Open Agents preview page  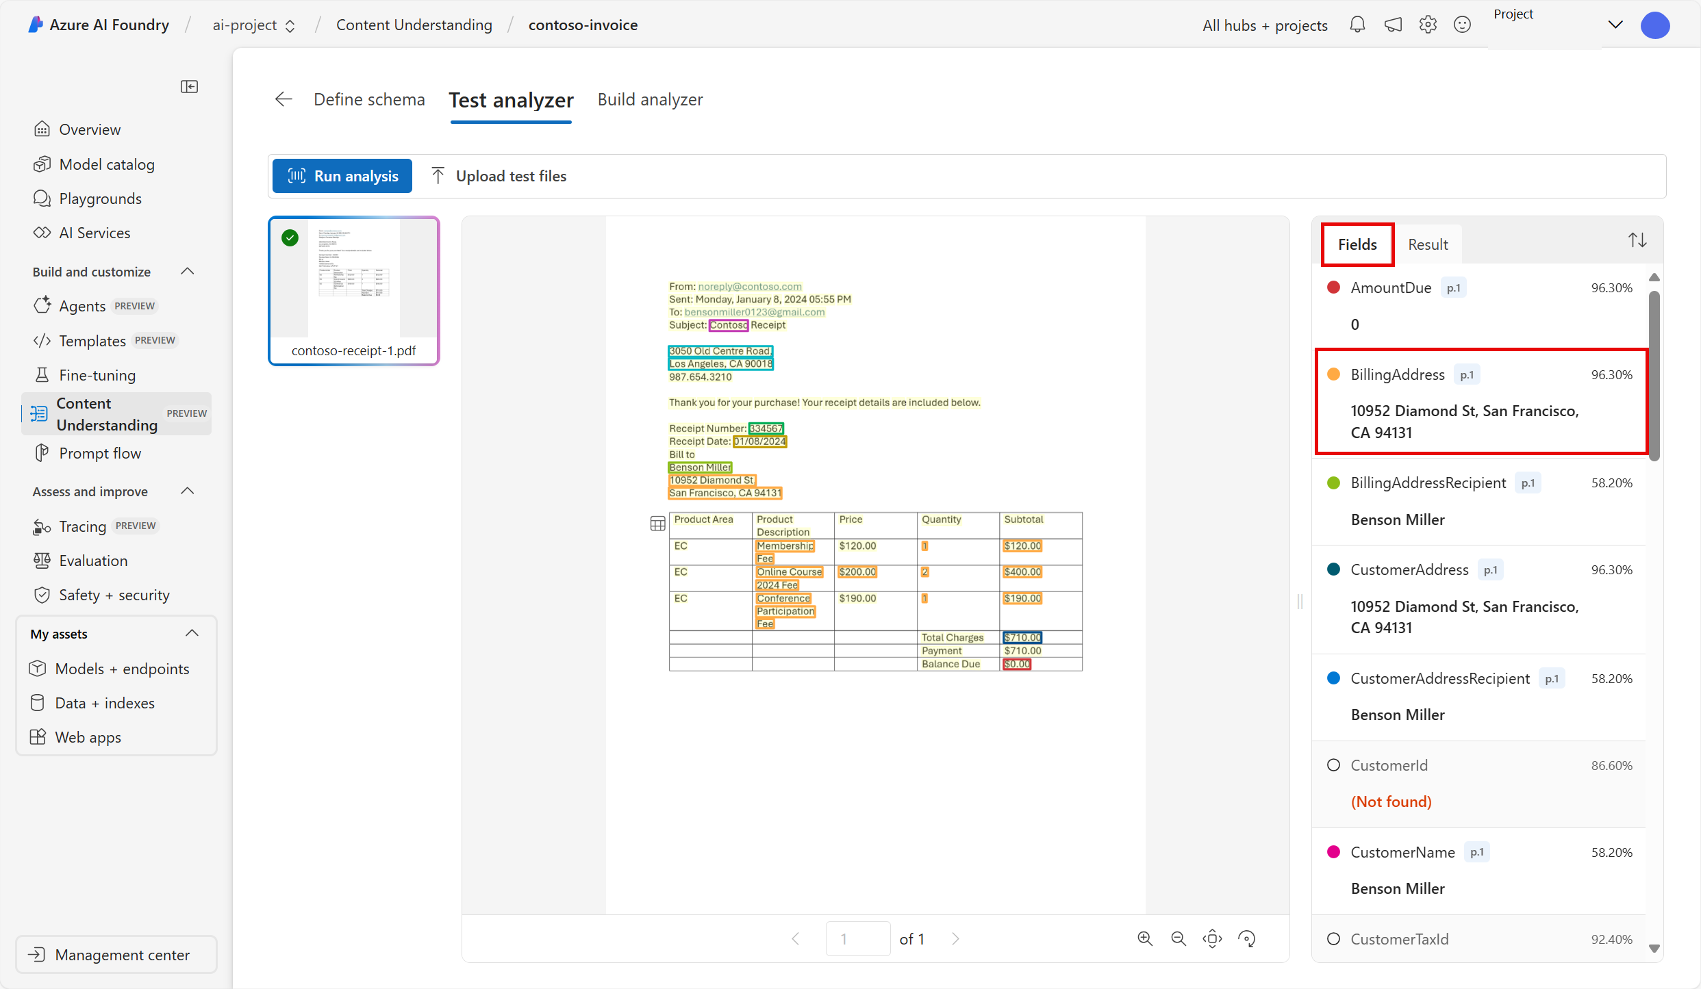pyautogui.click(x=95, y=306)
